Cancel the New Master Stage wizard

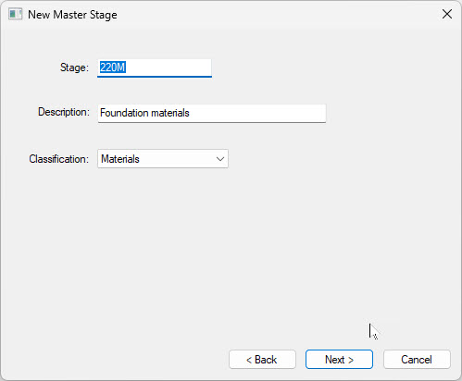(417, 360)
